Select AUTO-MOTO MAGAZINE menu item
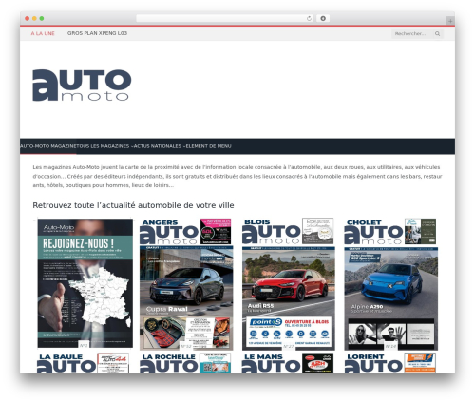Screen dimensions: 475x402 tap(48, 146)
